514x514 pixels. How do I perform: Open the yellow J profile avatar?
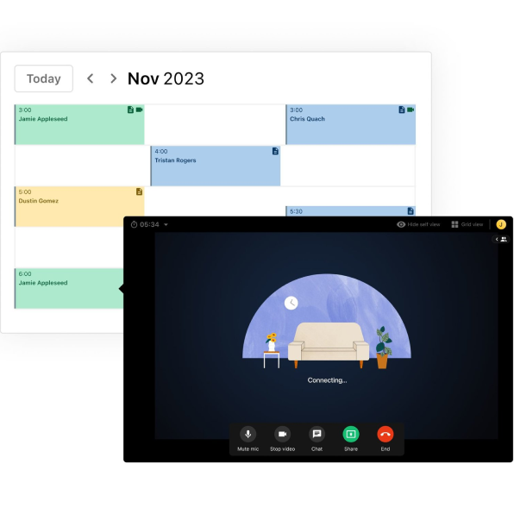pyautogui.click(x=501, y=224)
